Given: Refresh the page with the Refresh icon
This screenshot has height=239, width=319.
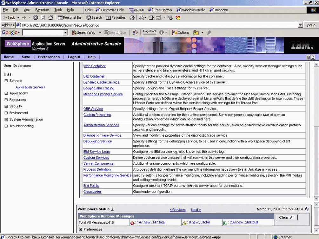Looking at the screenshot, I should pos(43,17).
